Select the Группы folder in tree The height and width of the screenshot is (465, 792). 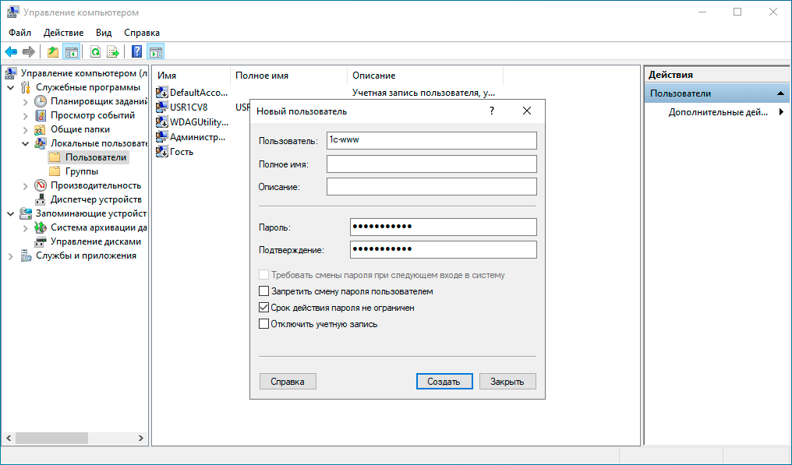[x=74, y=171]
